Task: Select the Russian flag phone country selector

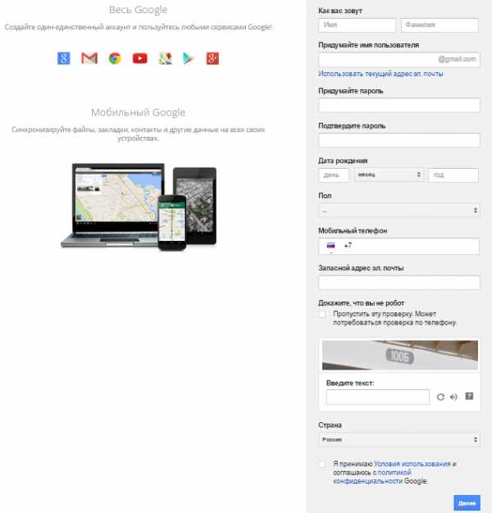Action: (331, 246)
